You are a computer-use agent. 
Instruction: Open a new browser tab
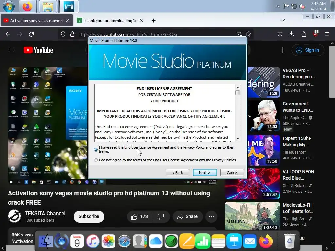point(153,21)
